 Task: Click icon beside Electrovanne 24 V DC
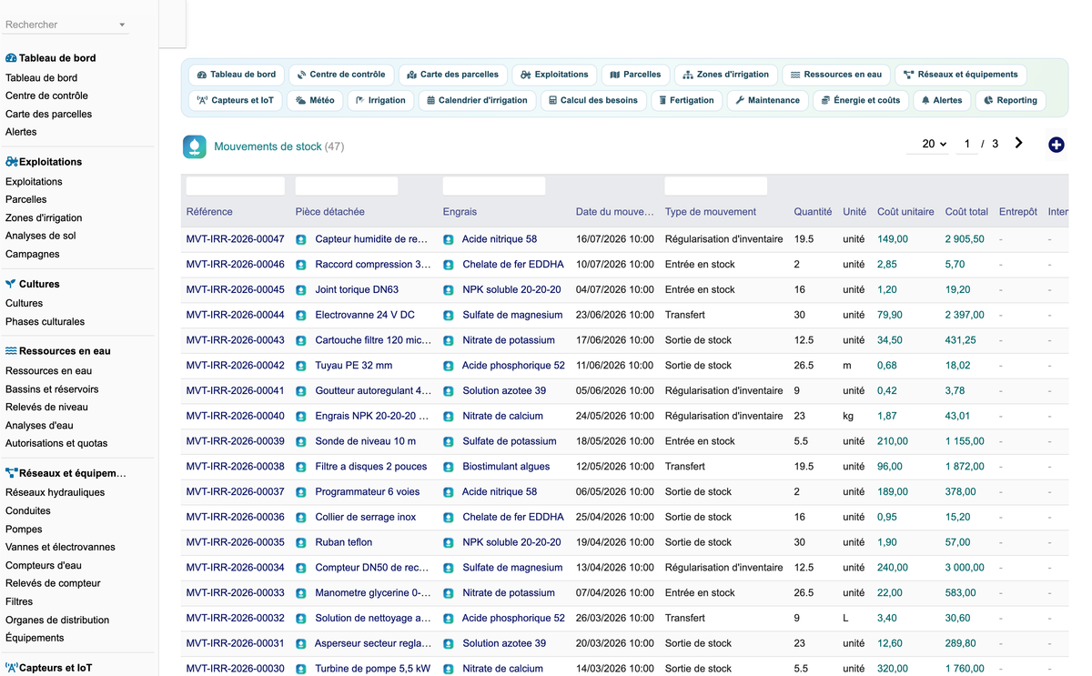[301, 315]
